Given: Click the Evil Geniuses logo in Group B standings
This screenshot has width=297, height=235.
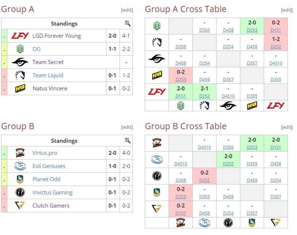Looking at the screenshot, I should 20,166.
